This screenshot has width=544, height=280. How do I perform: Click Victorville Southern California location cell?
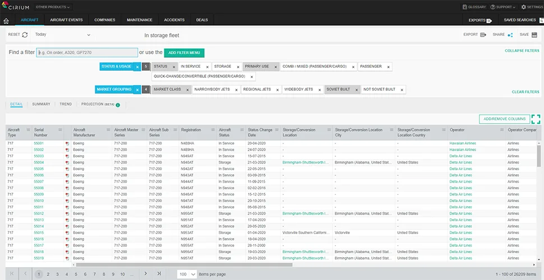[x=305, y=232]
